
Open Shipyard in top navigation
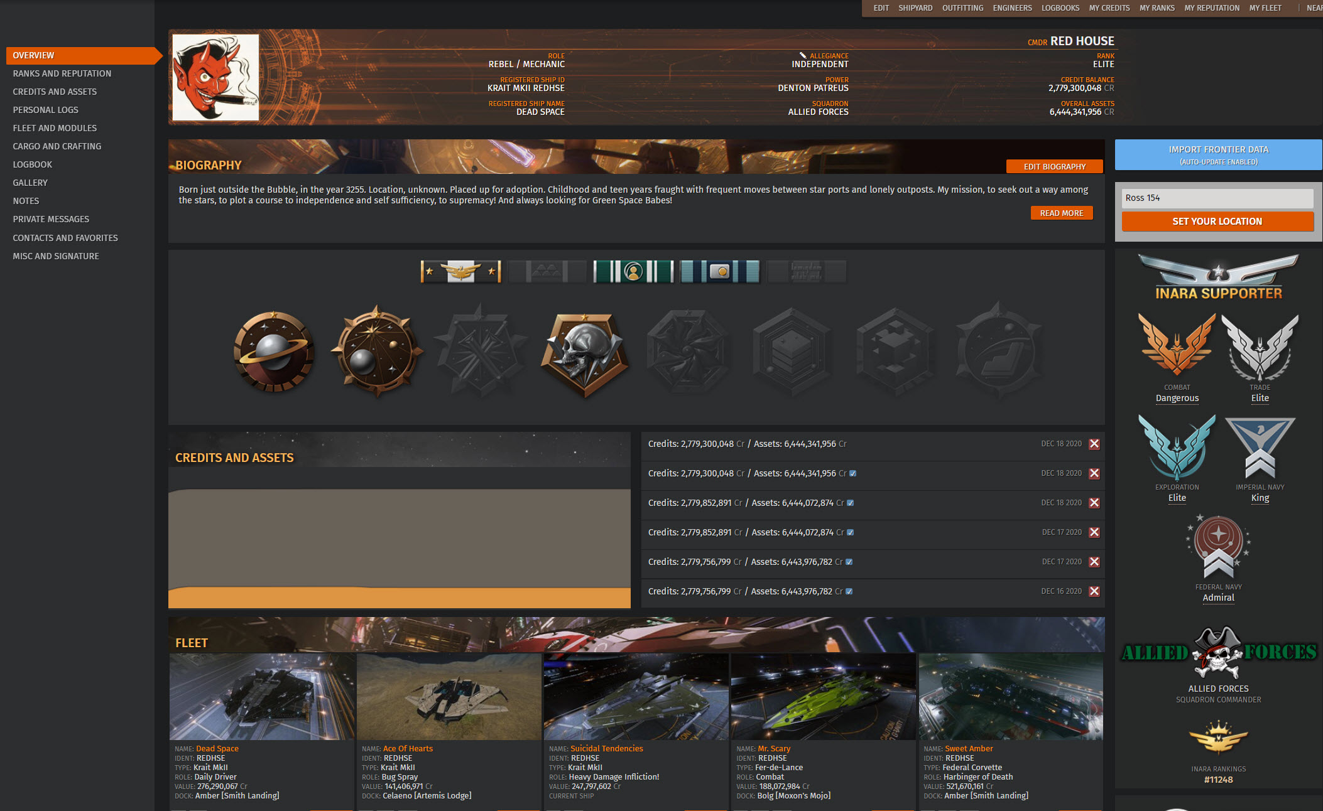[x=915, y=8]
